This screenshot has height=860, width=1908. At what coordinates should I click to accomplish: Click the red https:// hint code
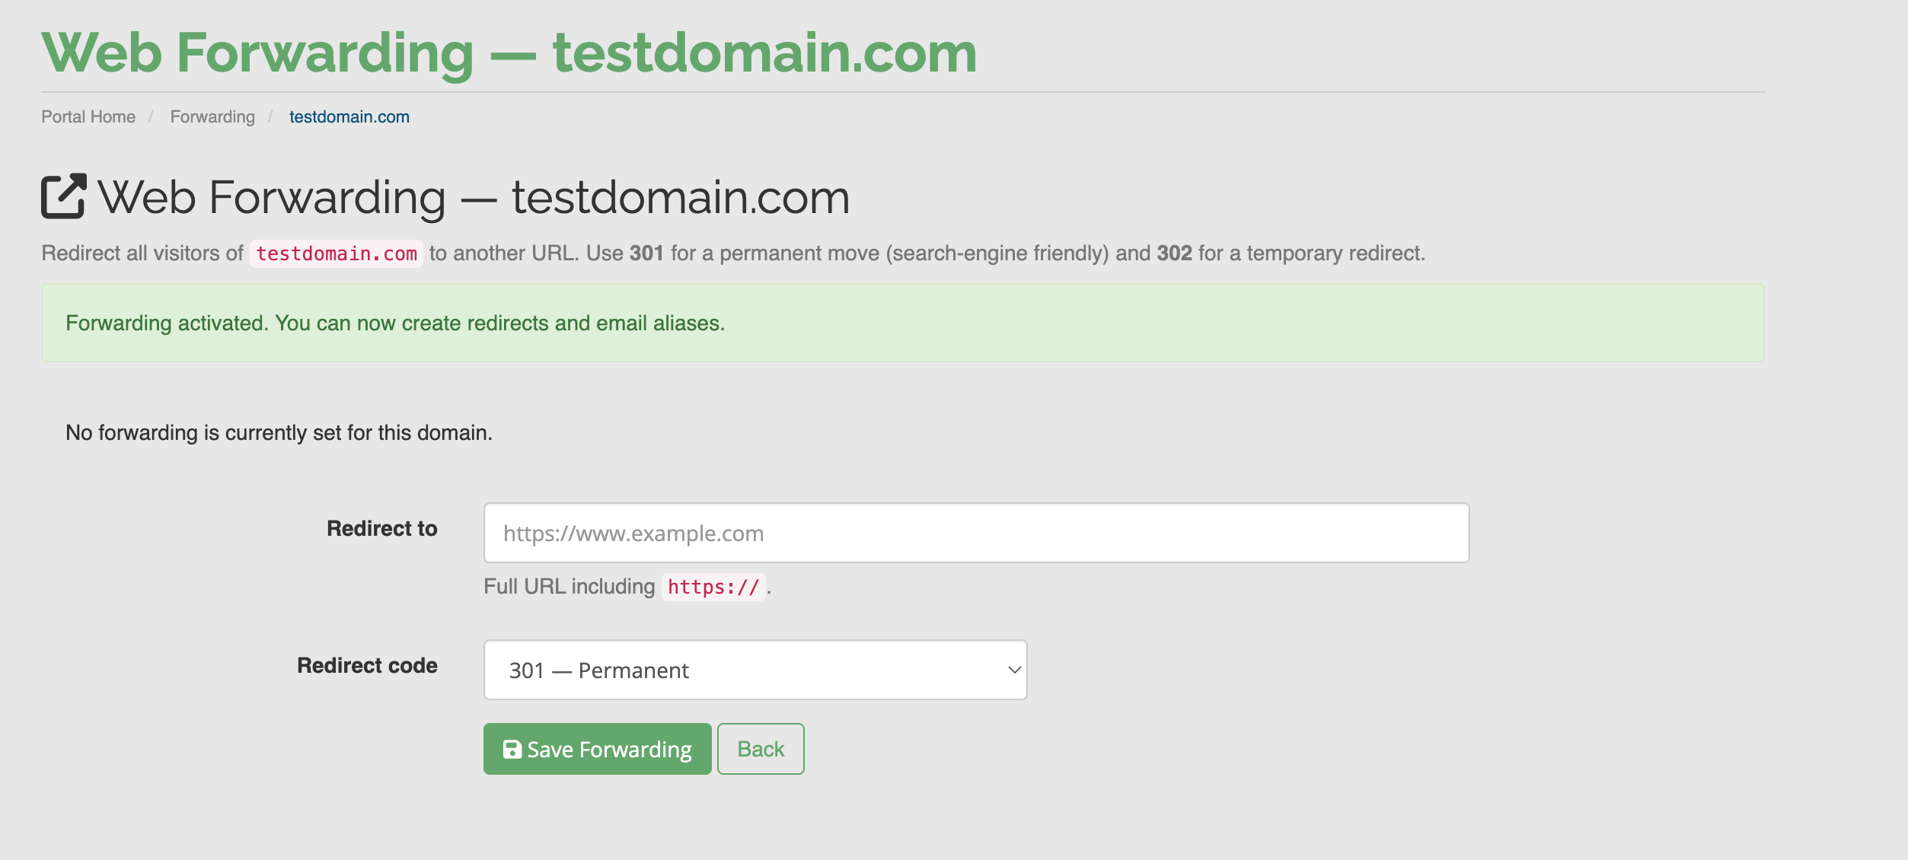click(713, 587)
